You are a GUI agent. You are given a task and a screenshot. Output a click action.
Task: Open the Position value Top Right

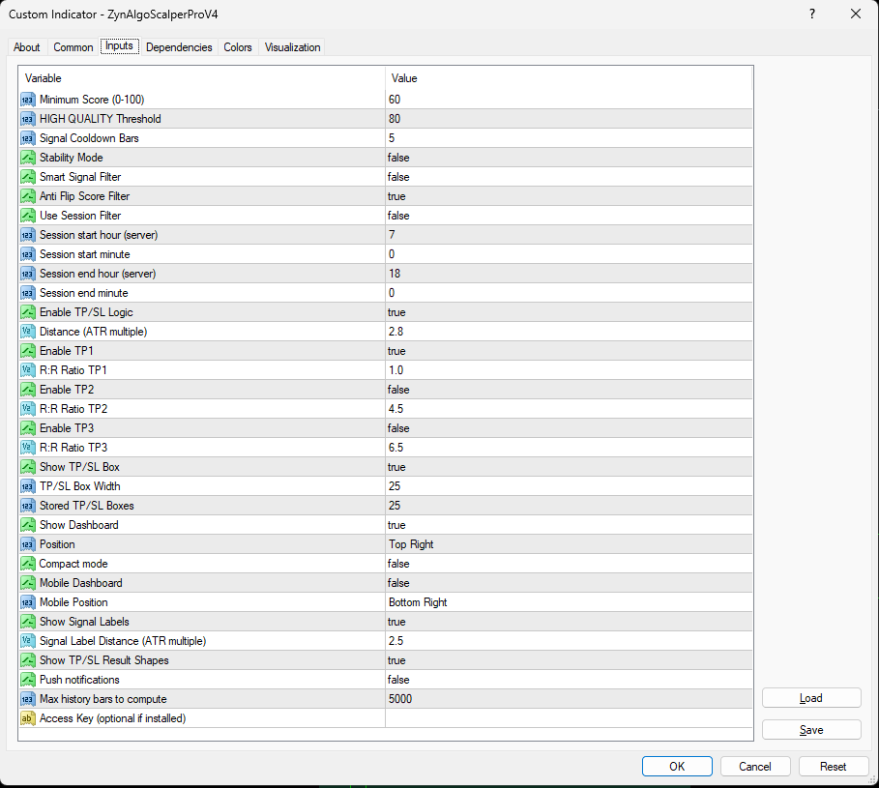pyautogui.click(x=569, y=544)
